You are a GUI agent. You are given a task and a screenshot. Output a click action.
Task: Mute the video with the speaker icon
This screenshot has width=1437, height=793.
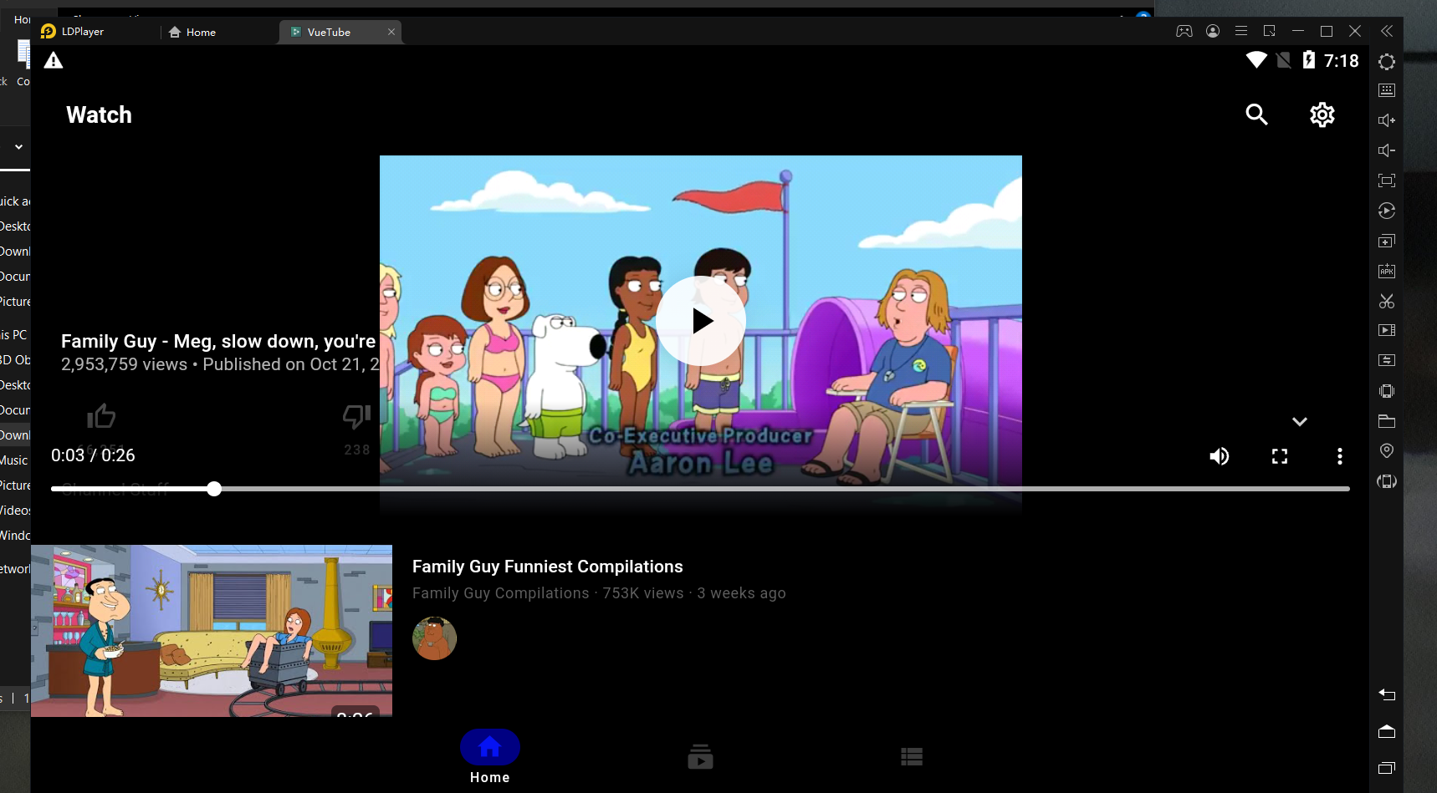coord(1220,456)
